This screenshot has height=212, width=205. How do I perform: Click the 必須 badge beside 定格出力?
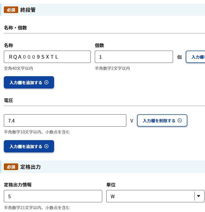click(11, 167)
